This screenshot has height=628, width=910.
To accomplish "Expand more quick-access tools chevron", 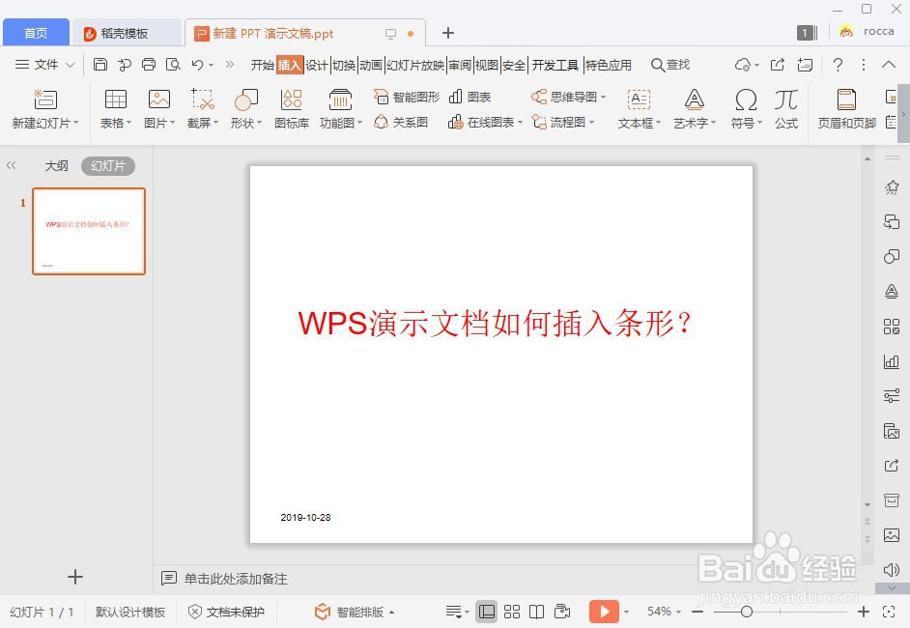I will pyautogui.click(x=230, y=65).
